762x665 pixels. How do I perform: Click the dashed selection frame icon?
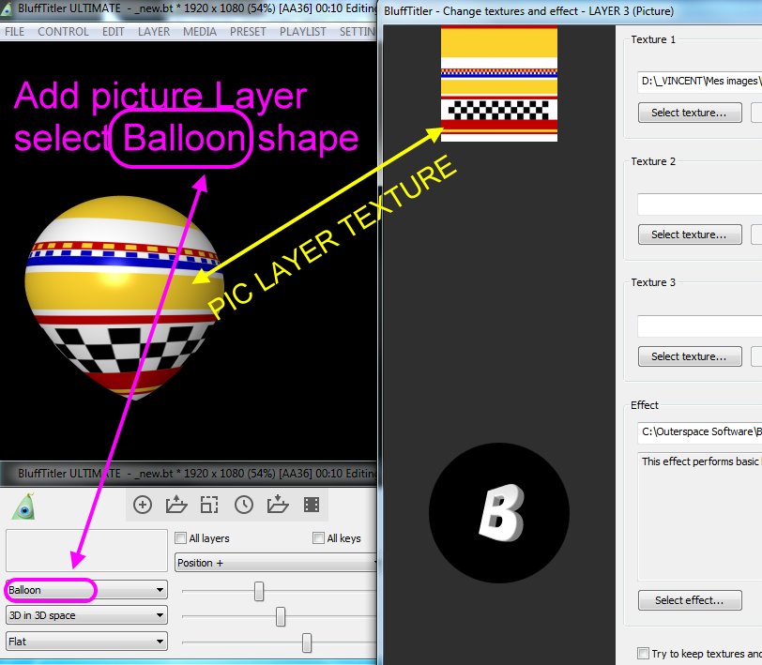pyautogui.click(x=209, y=505)
